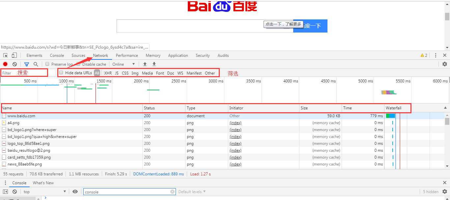Check Hide data URLs
This screenshot has width=450, height=200.
click(x=61, y=73)
